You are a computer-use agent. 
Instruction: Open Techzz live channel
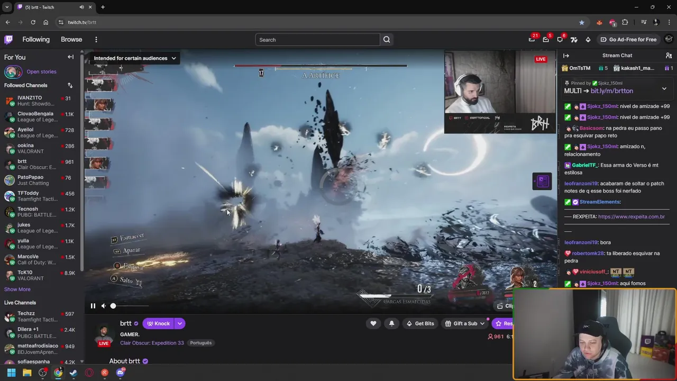[x=40, y=316]
